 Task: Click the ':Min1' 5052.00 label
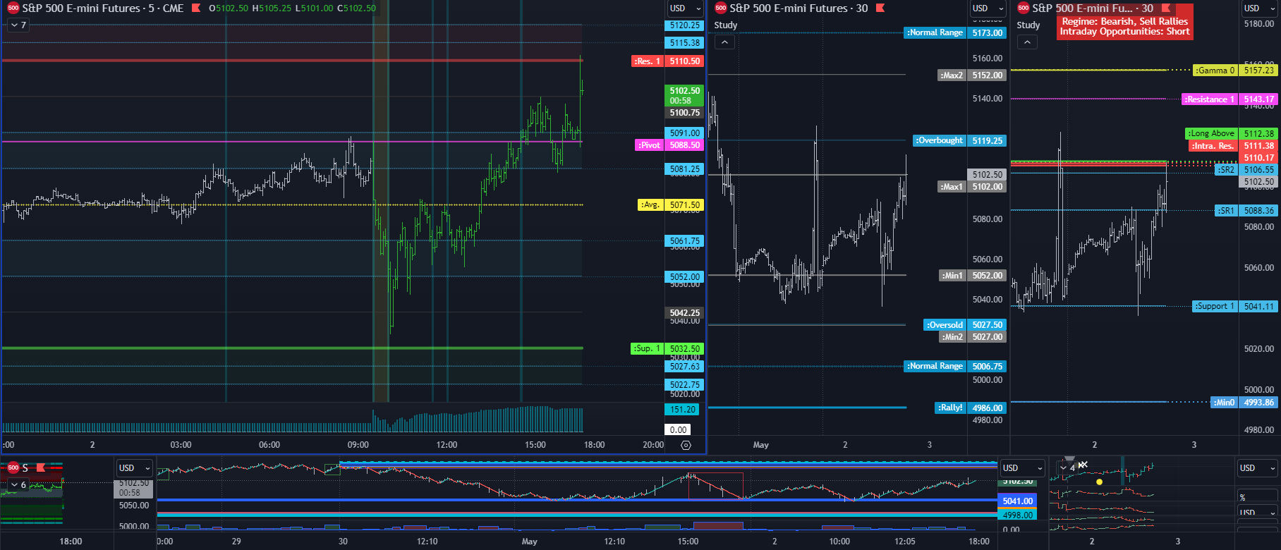(973, 276)
